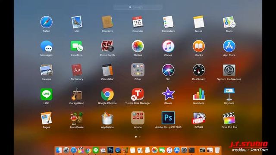Click the Launchpad rocket icon in the Dock
Screen dimensions: 276x155
(x=66, y=150)
